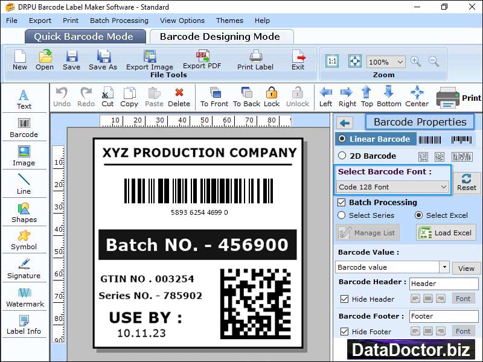Uncheck the Batch Processing checkbox
This screenshot has height=362, width=483.
[x=342, y=203]
